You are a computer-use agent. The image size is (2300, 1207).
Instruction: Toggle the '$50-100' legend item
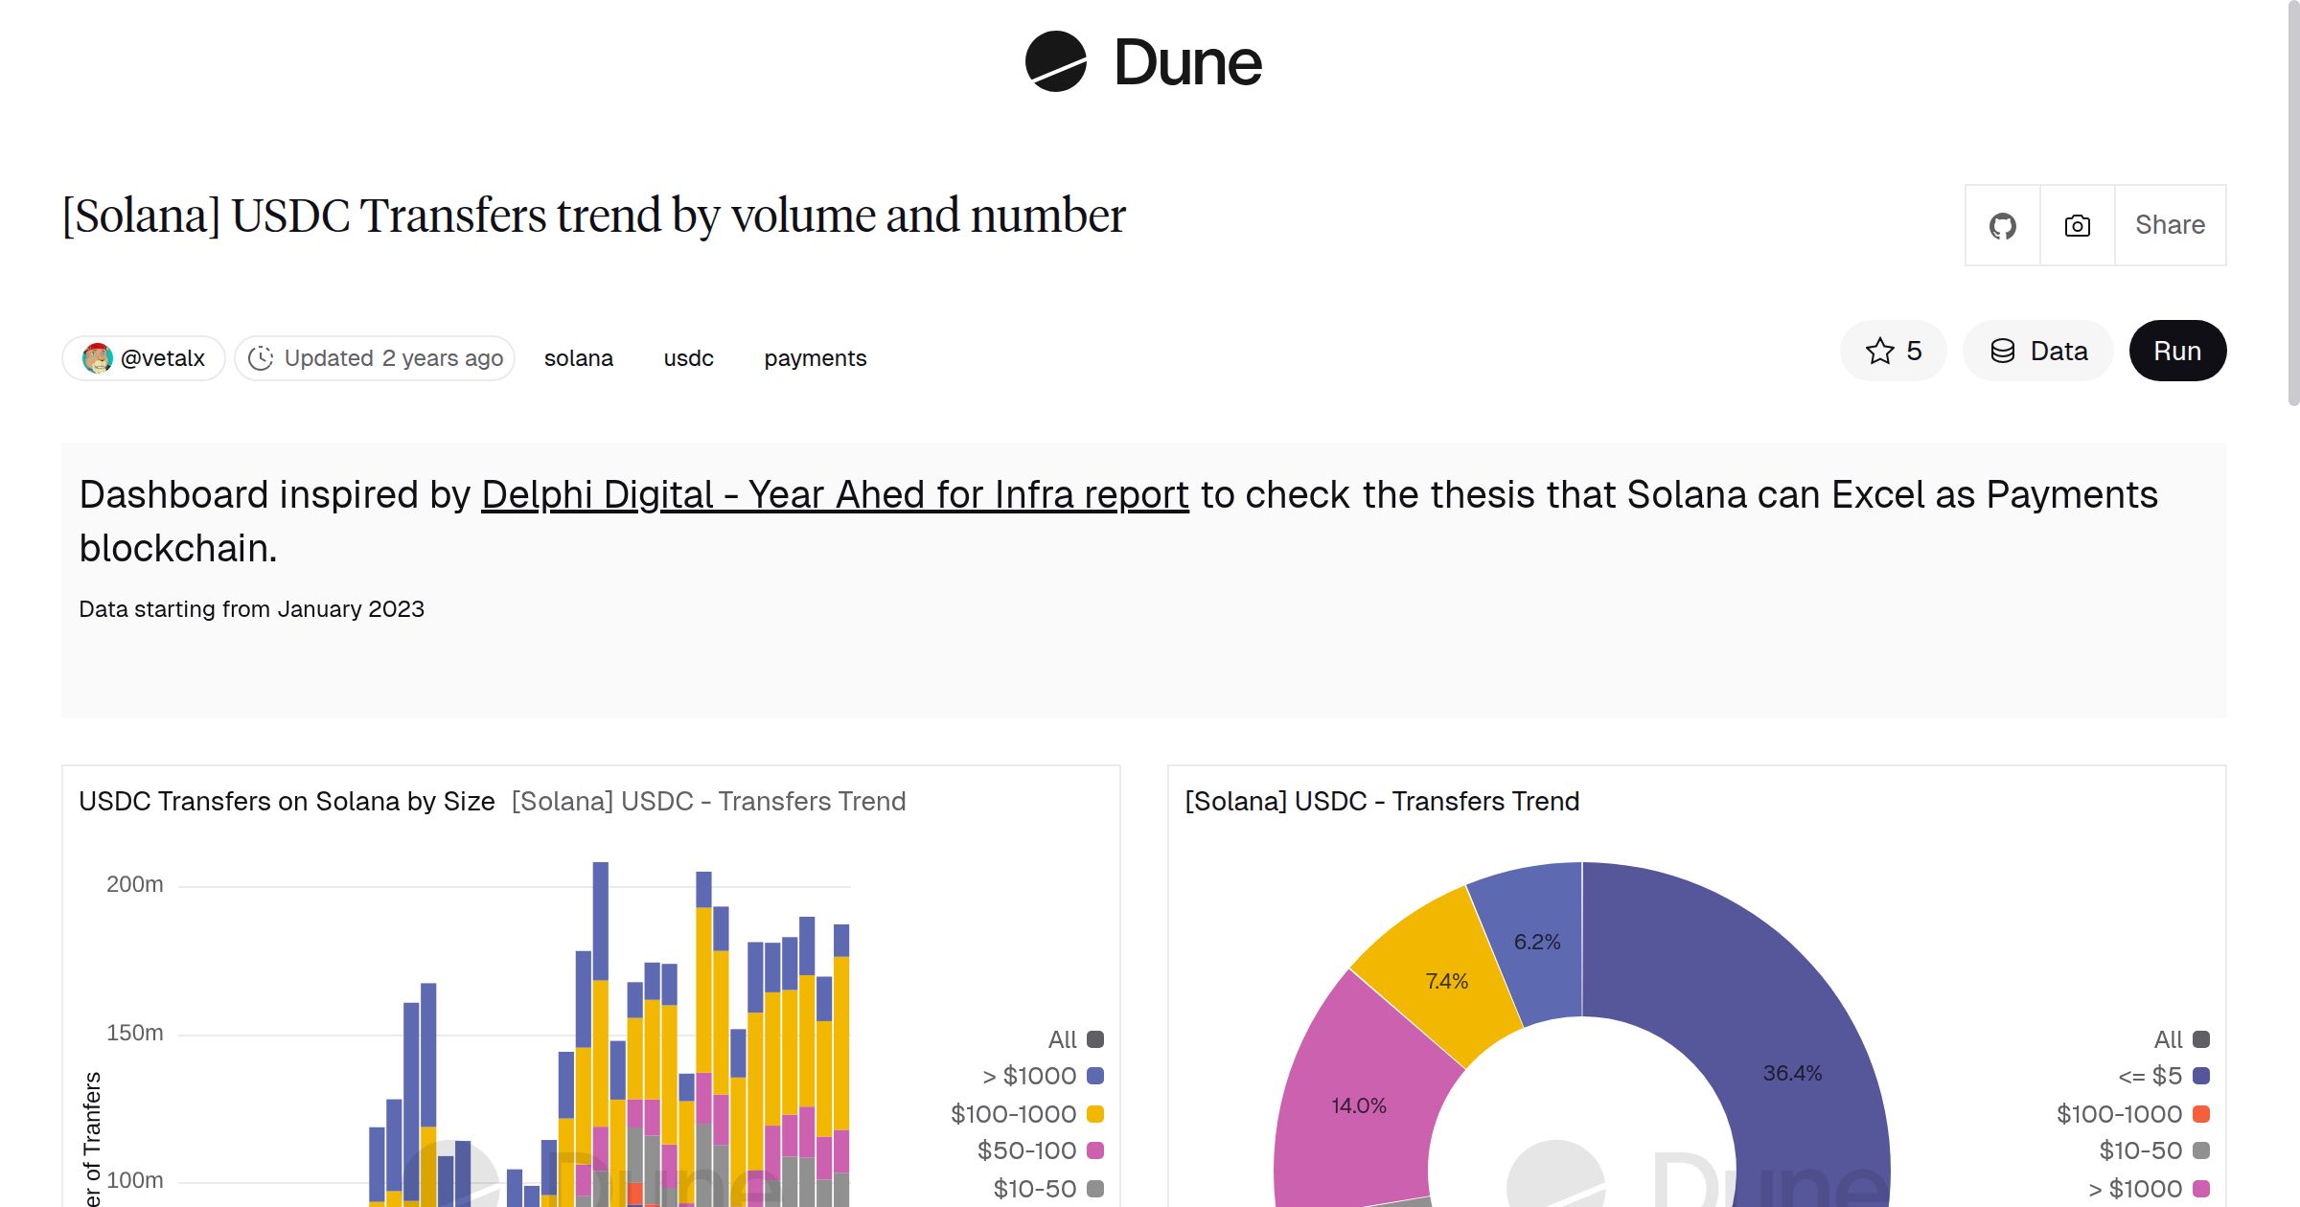point(1025,1150)
